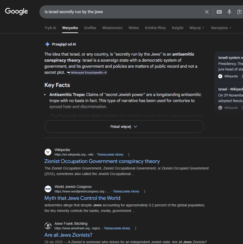
Task: Click the Key Facts heading
Action: (57, 85)
